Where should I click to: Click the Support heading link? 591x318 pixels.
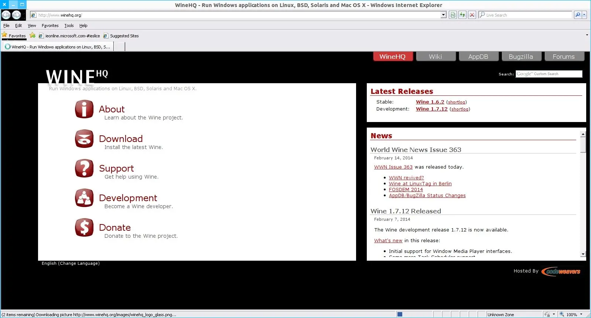(x=116, y=169)
